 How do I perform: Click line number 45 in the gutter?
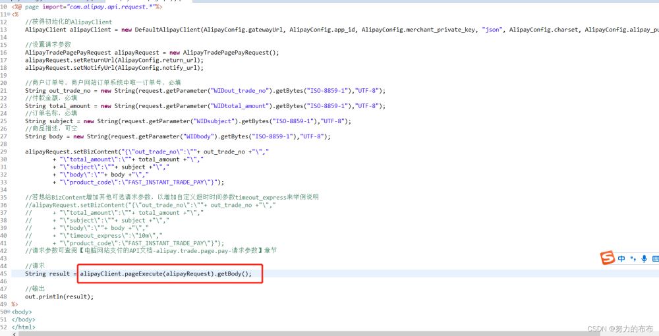click(4, 273)
